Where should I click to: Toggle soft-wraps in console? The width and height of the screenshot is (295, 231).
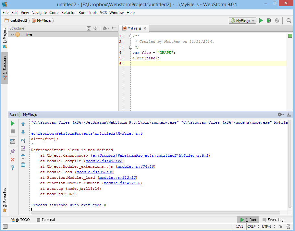23,140
